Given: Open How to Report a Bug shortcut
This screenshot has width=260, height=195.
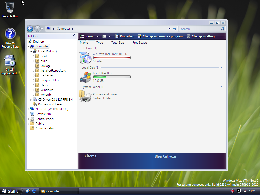Looking at the screenshot, I should tap(10, 34).
